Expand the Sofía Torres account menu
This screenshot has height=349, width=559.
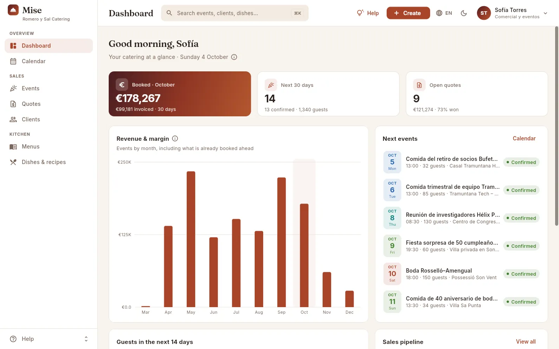click(x=512, y=13)
